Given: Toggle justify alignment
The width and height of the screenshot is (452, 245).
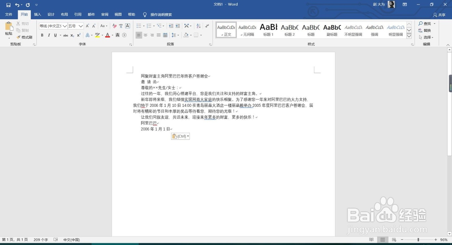Looking at the screenshot, I should pos(159,35).
